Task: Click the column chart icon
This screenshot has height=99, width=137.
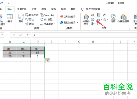Action: [x=92, y=15]
